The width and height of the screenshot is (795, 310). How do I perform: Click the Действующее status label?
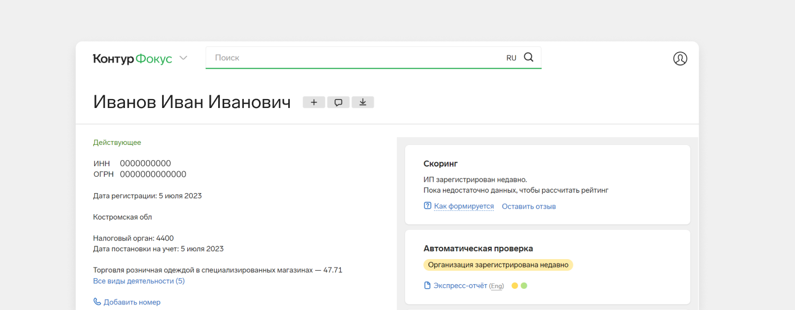(x=117, y=143)
